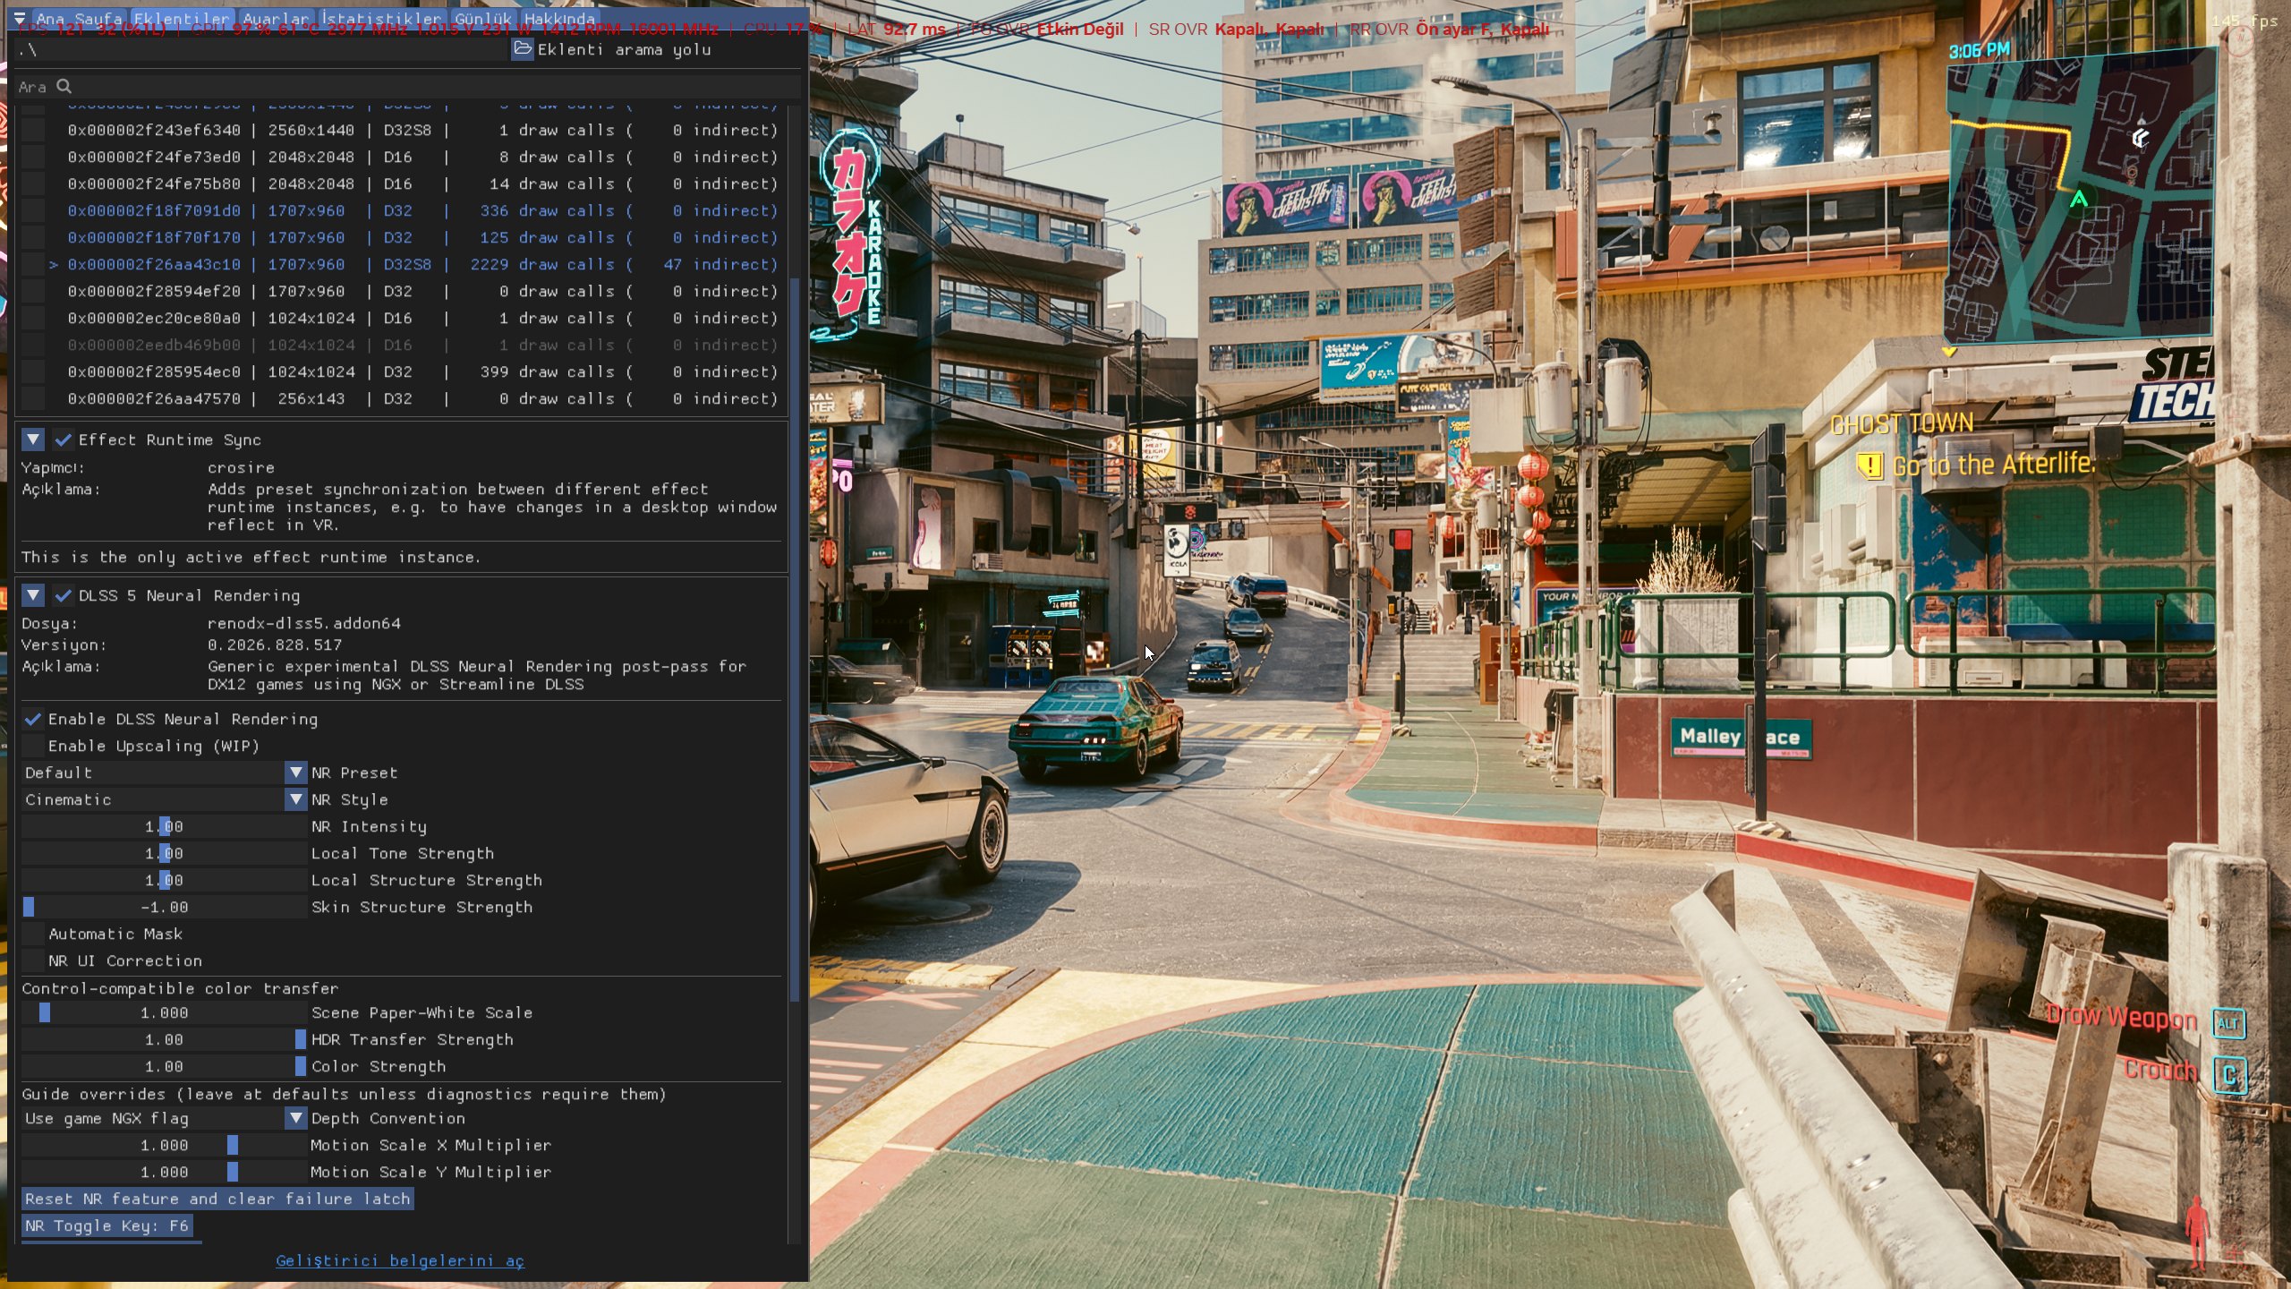
Task: Click the C key icon next to Crouch
Action: [x=2229, y=1074]
